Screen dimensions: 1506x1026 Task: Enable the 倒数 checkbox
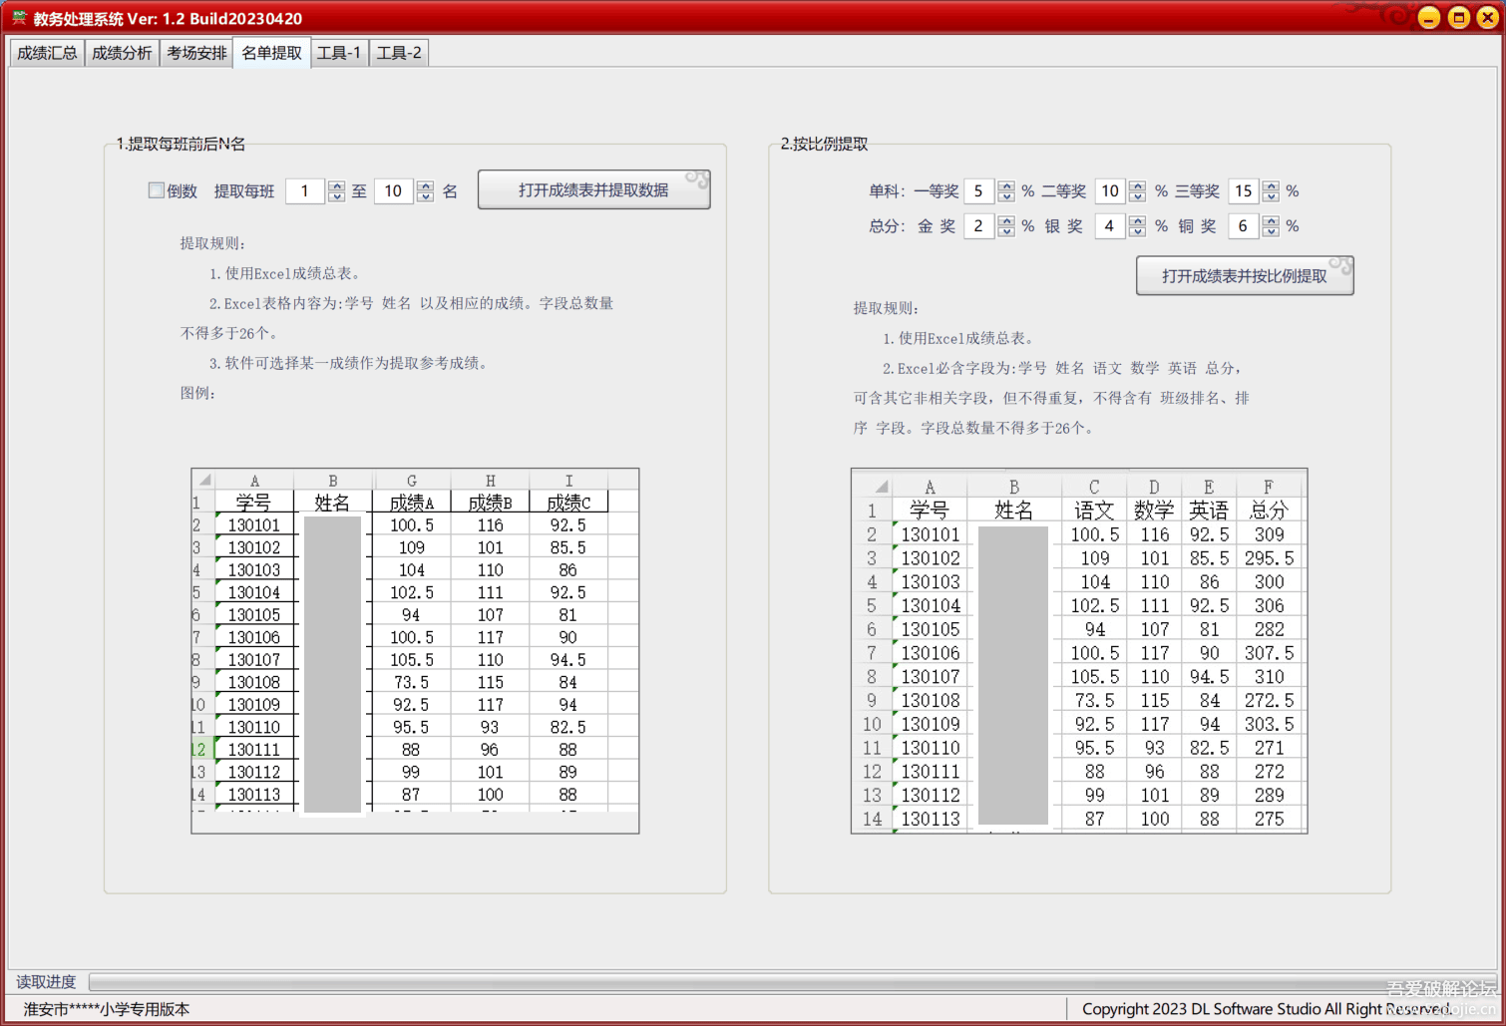click(x=157, y=190)
